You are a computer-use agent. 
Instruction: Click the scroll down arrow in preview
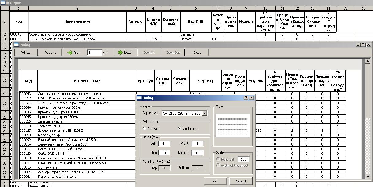point(367,177)
